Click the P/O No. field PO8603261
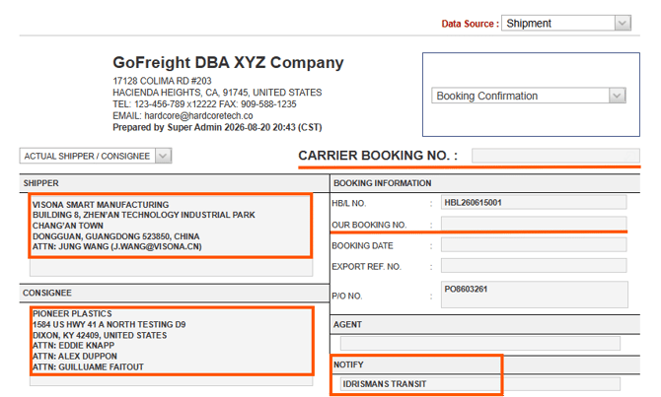 point(534,295)
